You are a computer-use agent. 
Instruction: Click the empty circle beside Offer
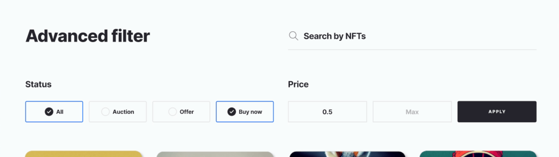[x=172, y=112]
